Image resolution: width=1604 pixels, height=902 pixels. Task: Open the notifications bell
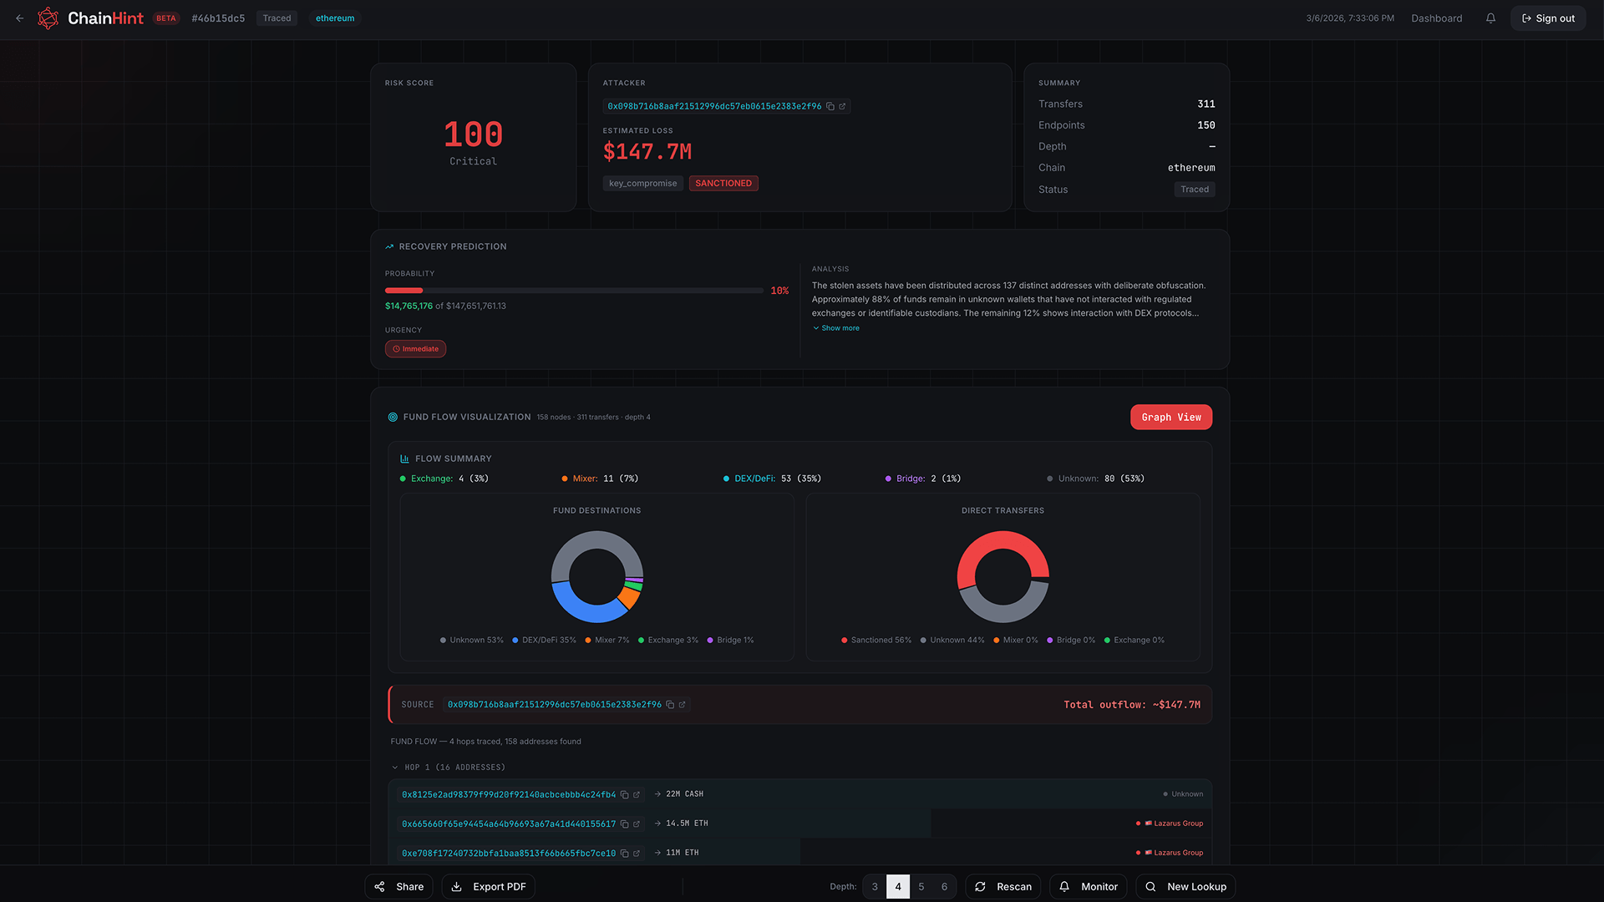1490,18
